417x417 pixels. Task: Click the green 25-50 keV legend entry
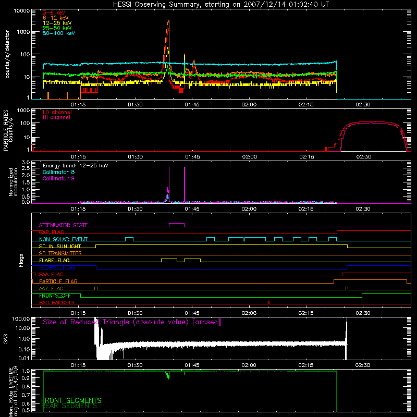pos(57,28)
